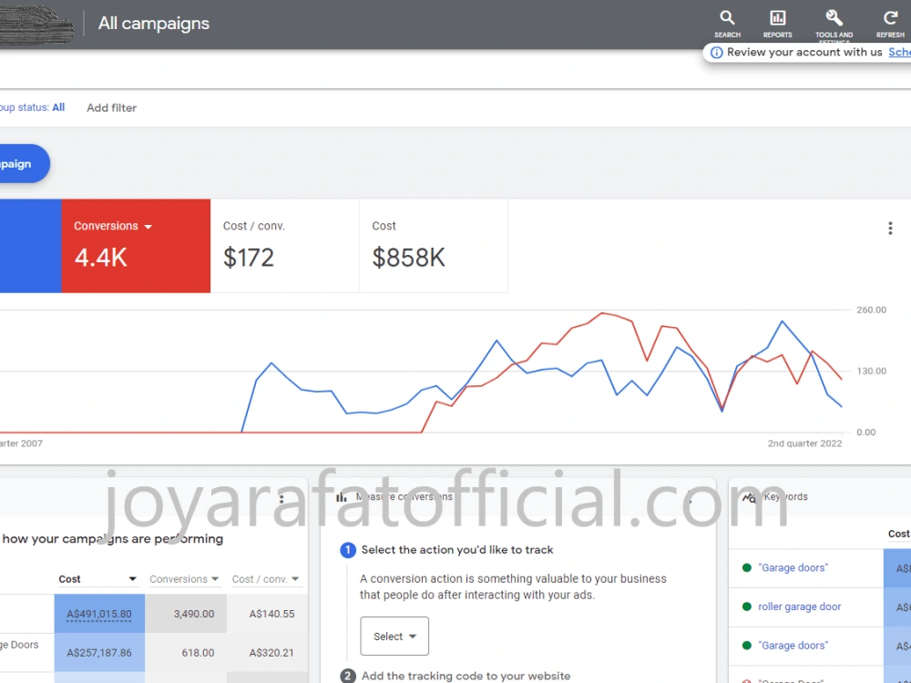
Task: Click the All campaigns page title
Action: click(x=153, y=24)
